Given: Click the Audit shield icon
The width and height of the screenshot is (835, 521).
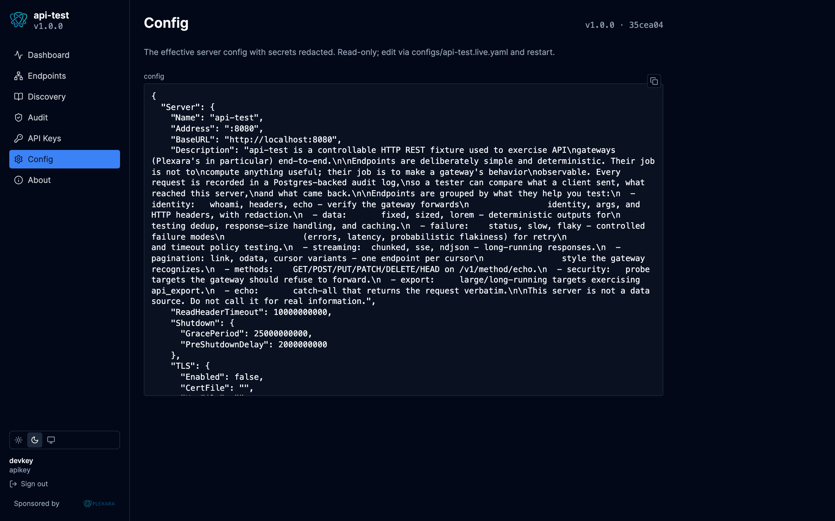Looking at the screenshot, I should point(19,118).
